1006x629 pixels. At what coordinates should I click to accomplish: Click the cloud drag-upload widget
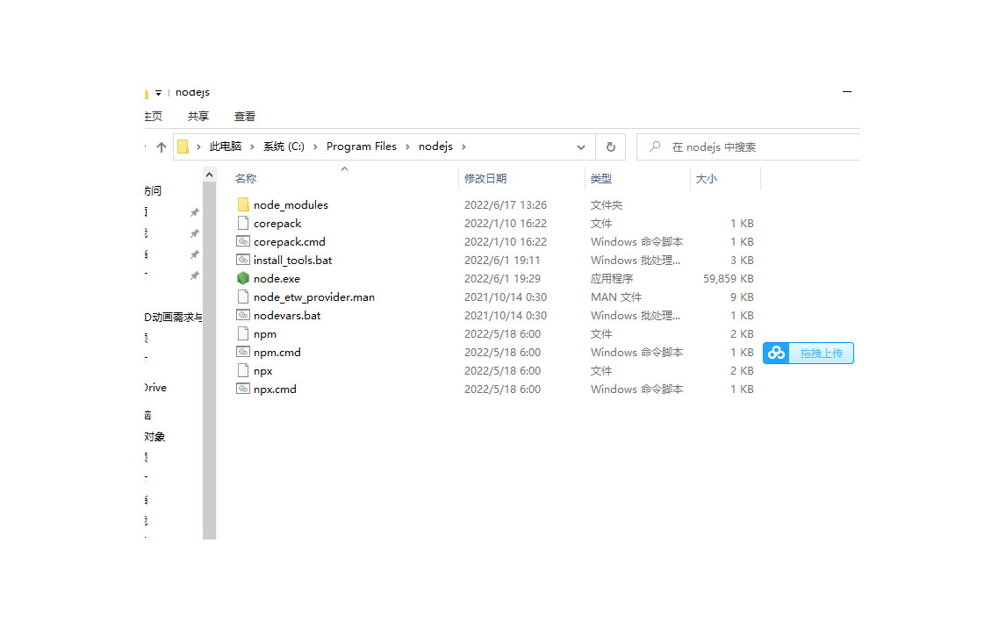[x=808, y=354]
